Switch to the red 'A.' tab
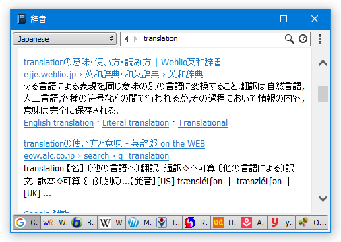 pos(253,223)
